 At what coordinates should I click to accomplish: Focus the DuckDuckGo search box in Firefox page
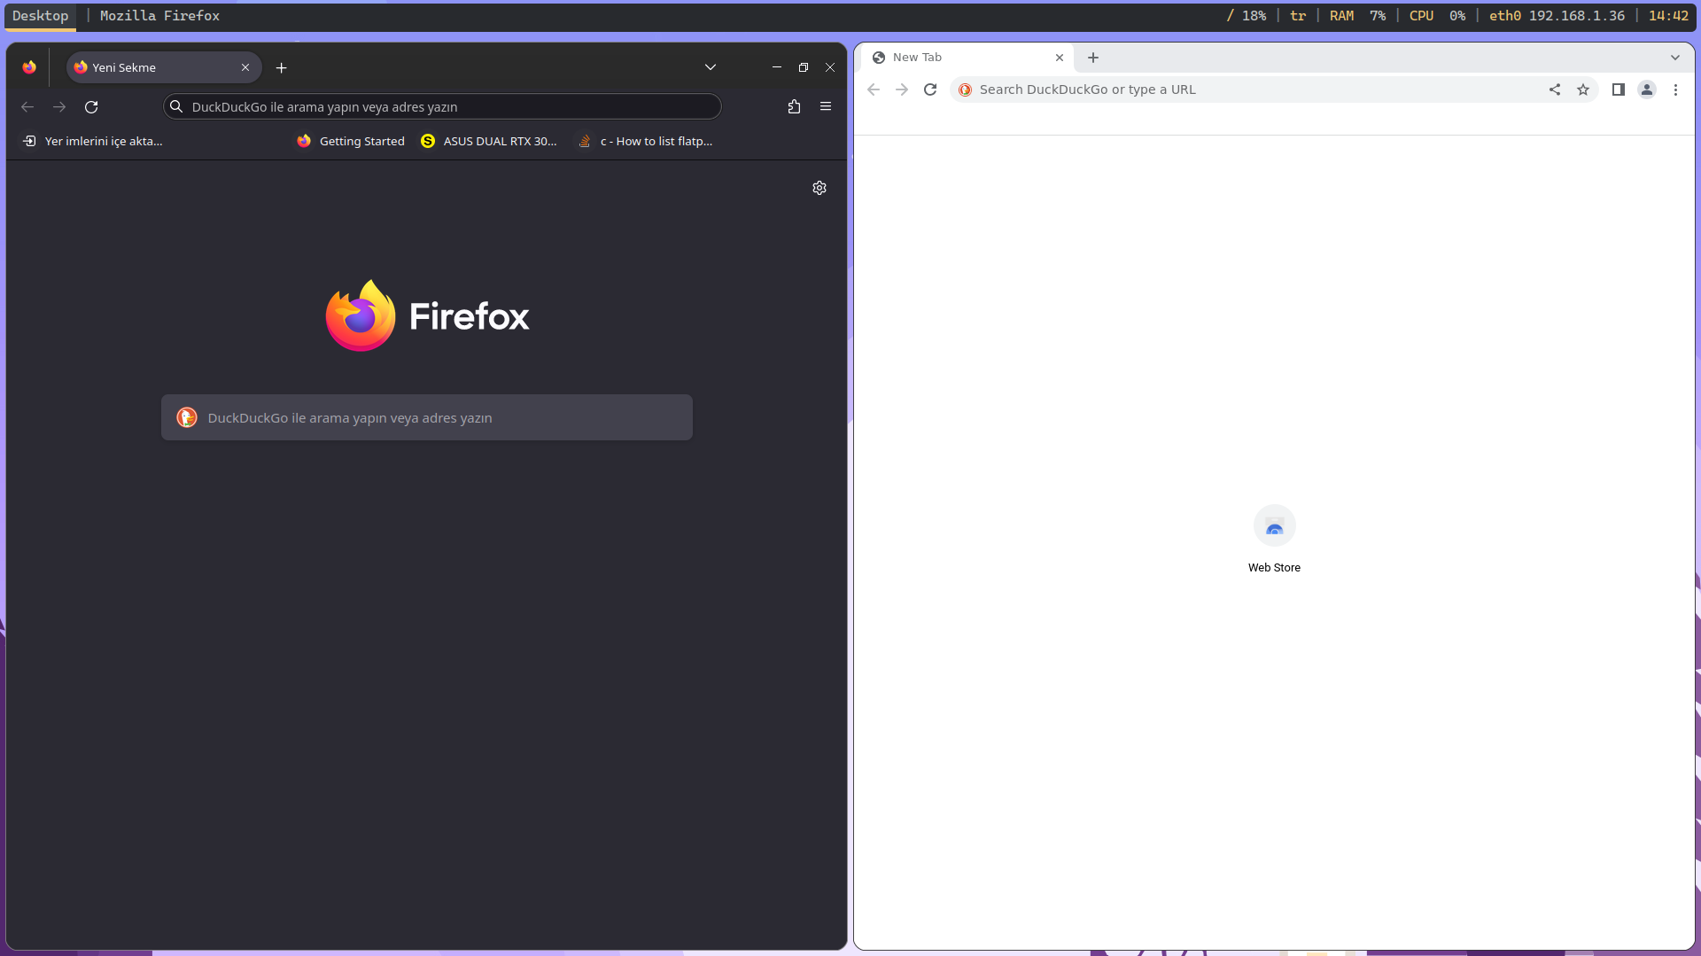pos(427,417)
